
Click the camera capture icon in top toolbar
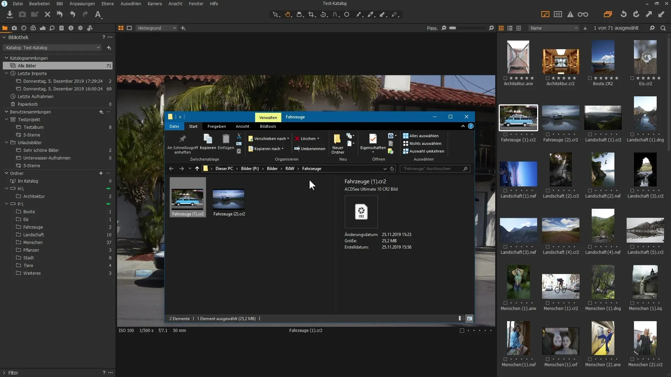pyautogui.click(x=22, y=14)
